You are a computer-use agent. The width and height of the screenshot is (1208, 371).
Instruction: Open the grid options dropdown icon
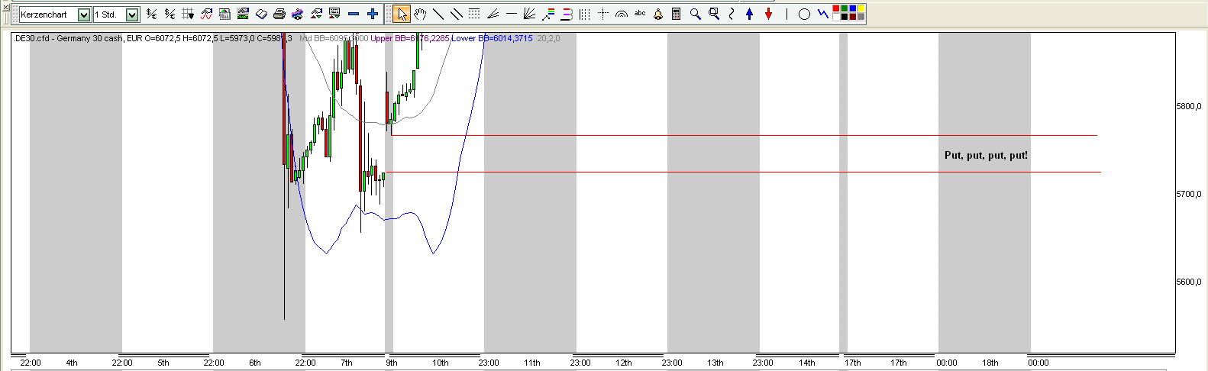[188, 14]
